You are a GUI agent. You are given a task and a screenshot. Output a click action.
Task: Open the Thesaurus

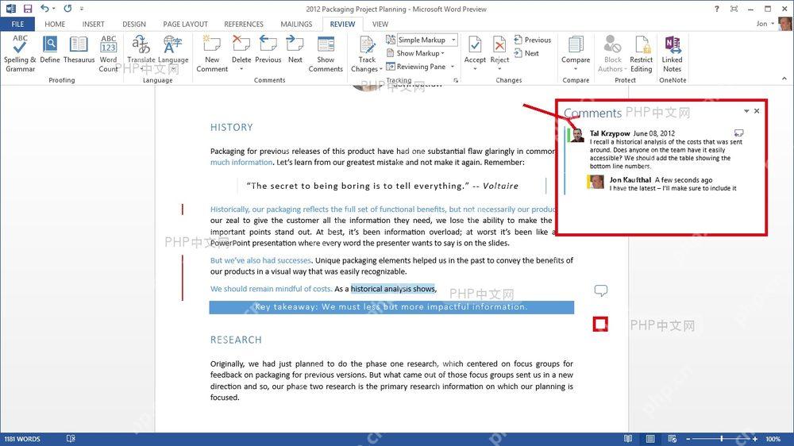79,50
